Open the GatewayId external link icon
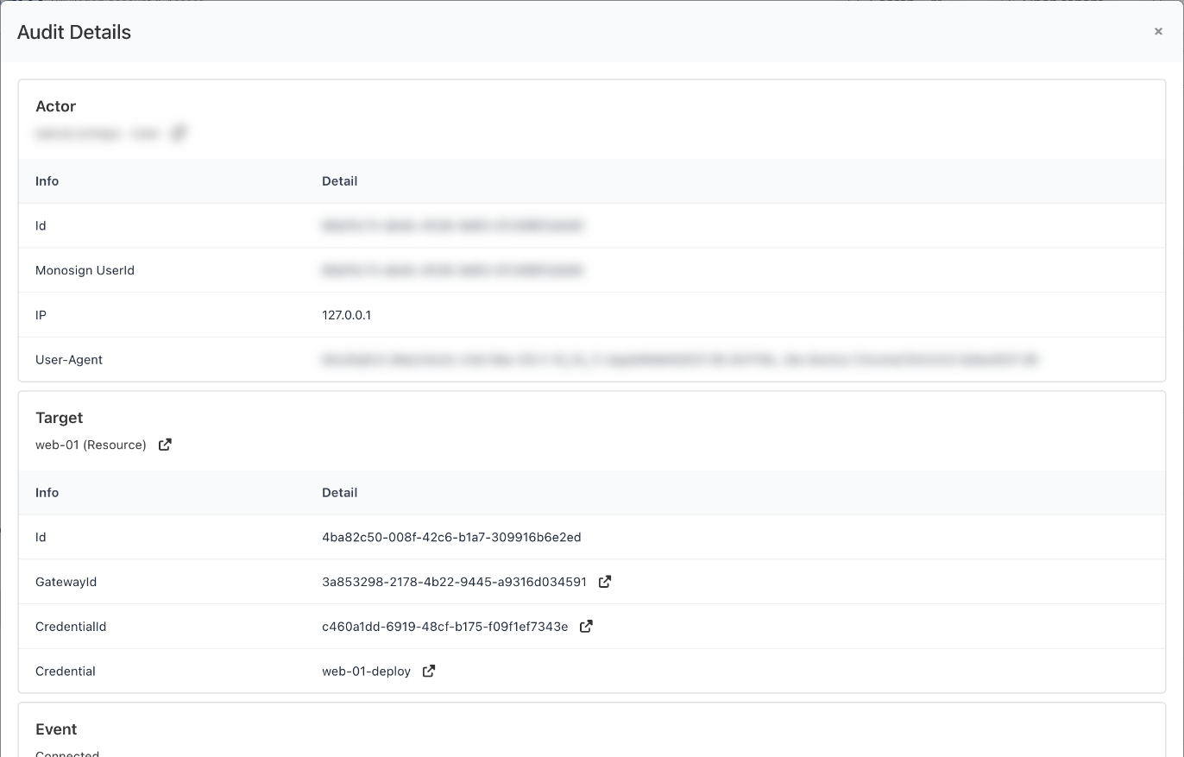The height and width of the screenshot is (757, 1184). (x=605, y=582)
